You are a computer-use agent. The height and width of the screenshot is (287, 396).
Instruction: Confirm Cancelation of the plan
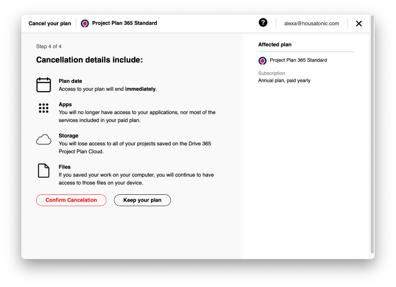pyautogui.click(x=71, y=200)
